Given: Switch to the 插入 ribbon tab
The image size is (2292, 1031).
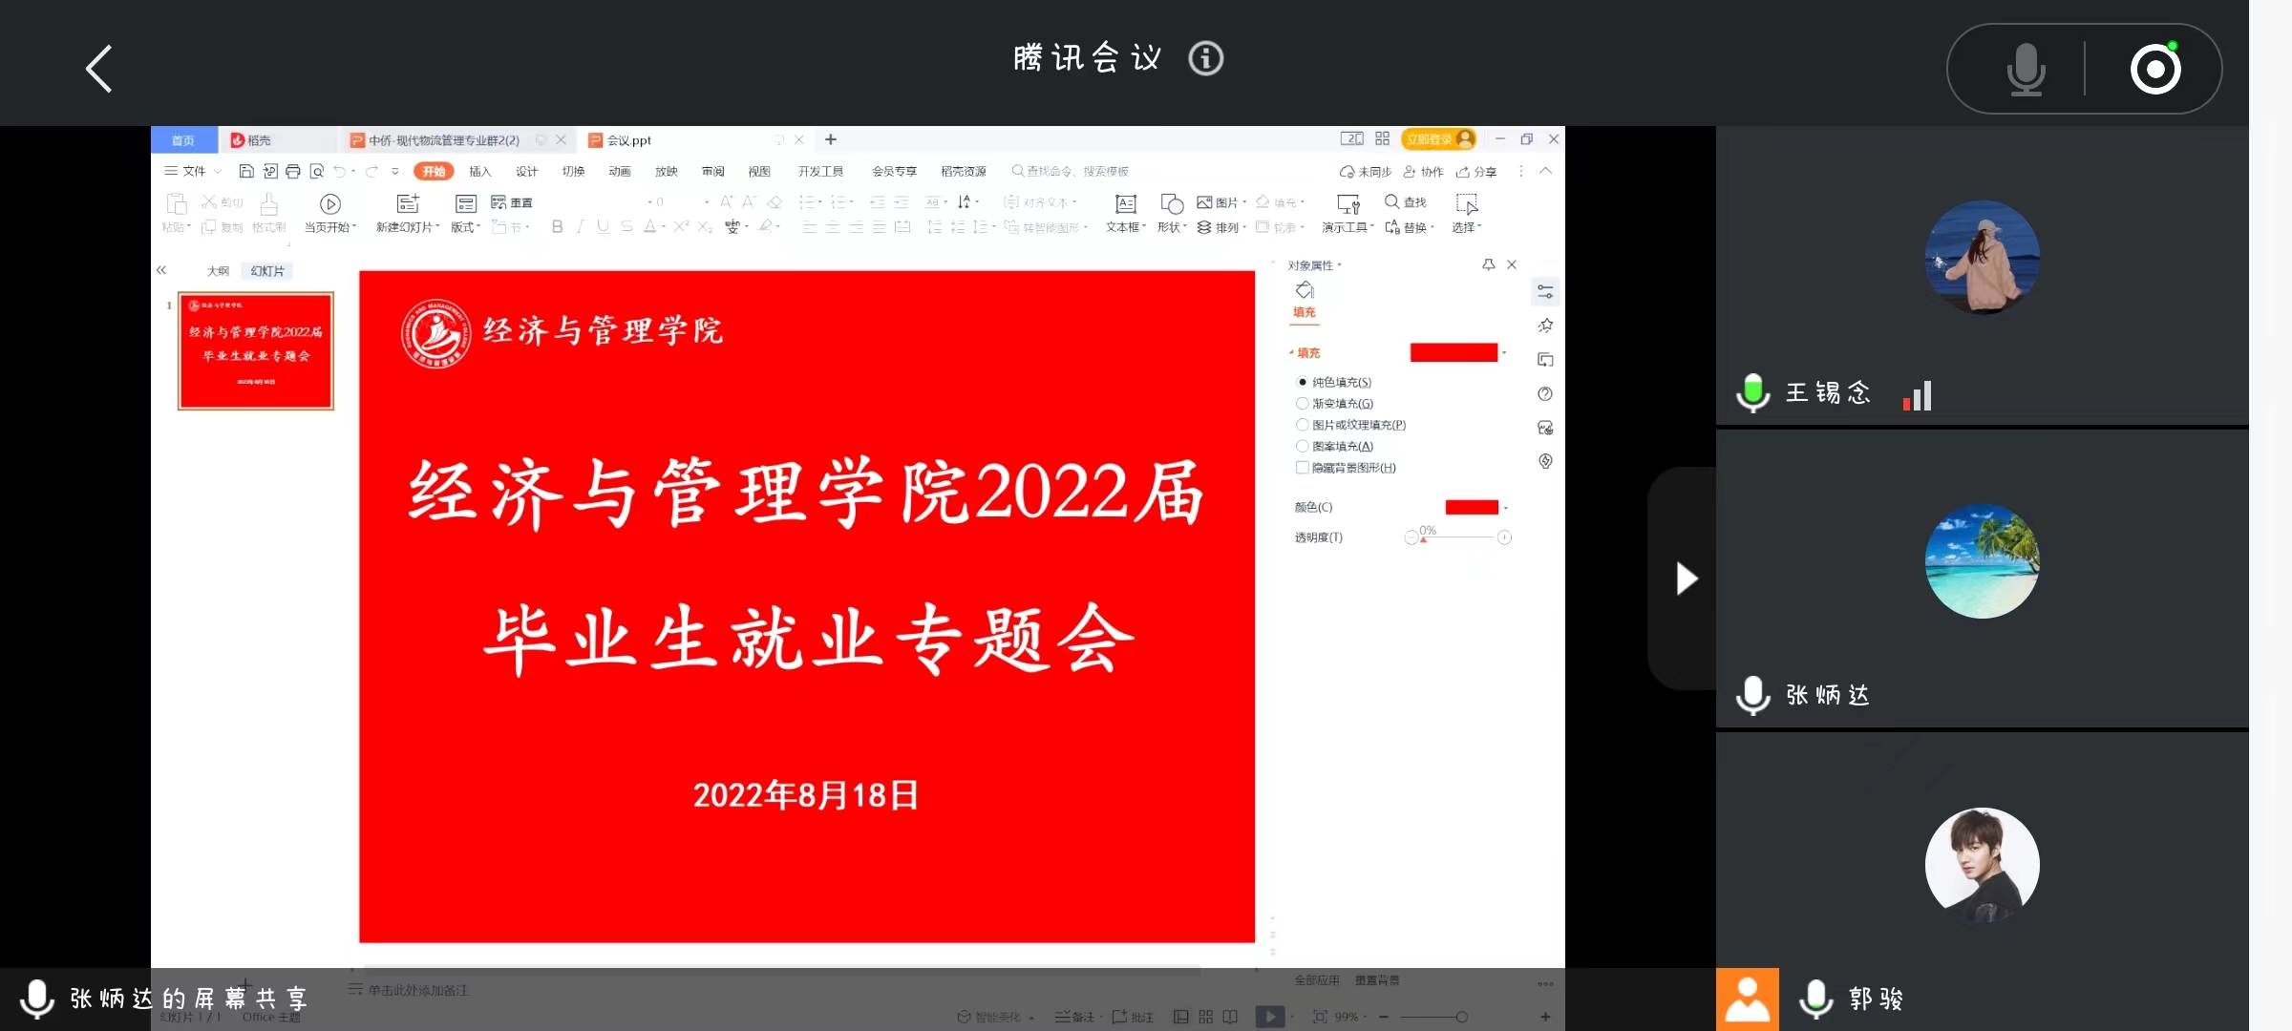Looking at the screenshot, I should point(479,171).
